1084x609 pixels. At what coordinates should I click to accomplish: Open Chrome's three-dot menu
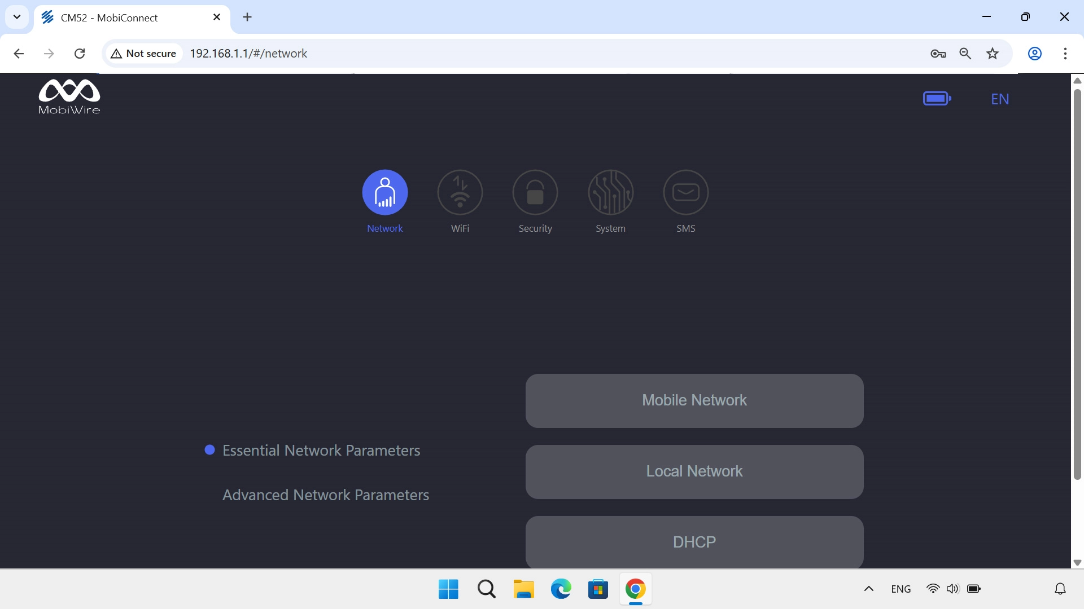(1065, 53)
